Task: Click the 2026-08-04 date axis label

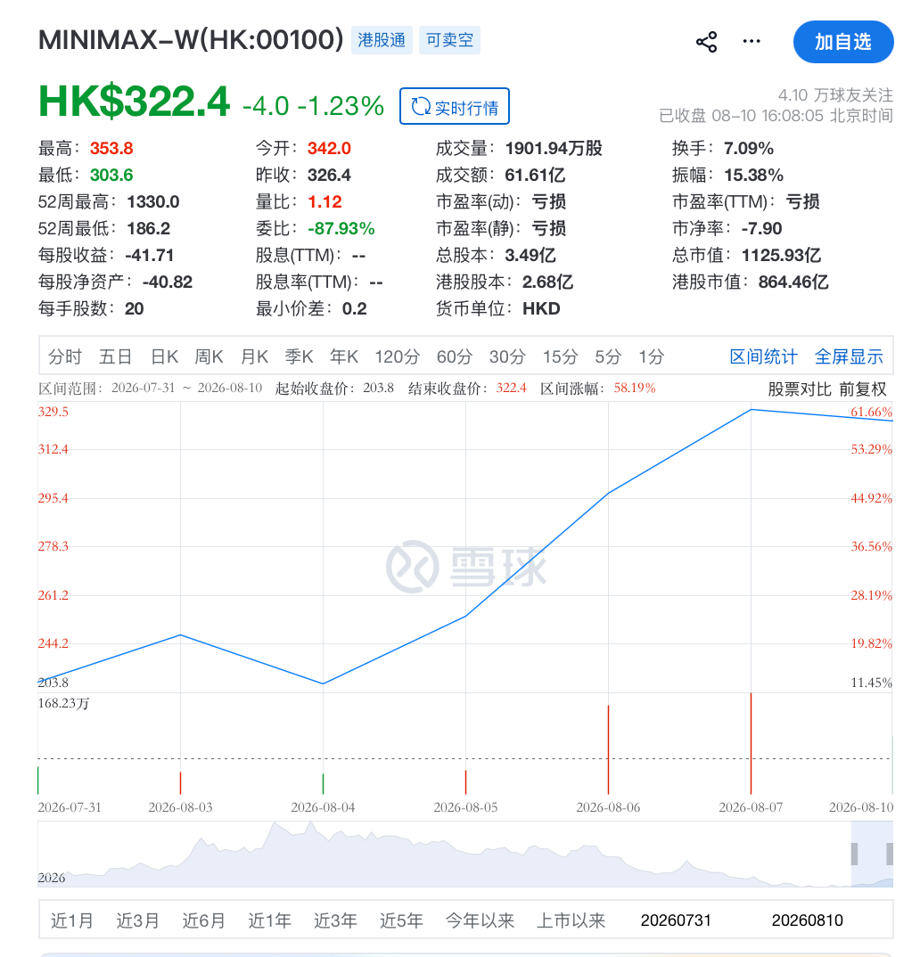Action: [x=323, y=807]
